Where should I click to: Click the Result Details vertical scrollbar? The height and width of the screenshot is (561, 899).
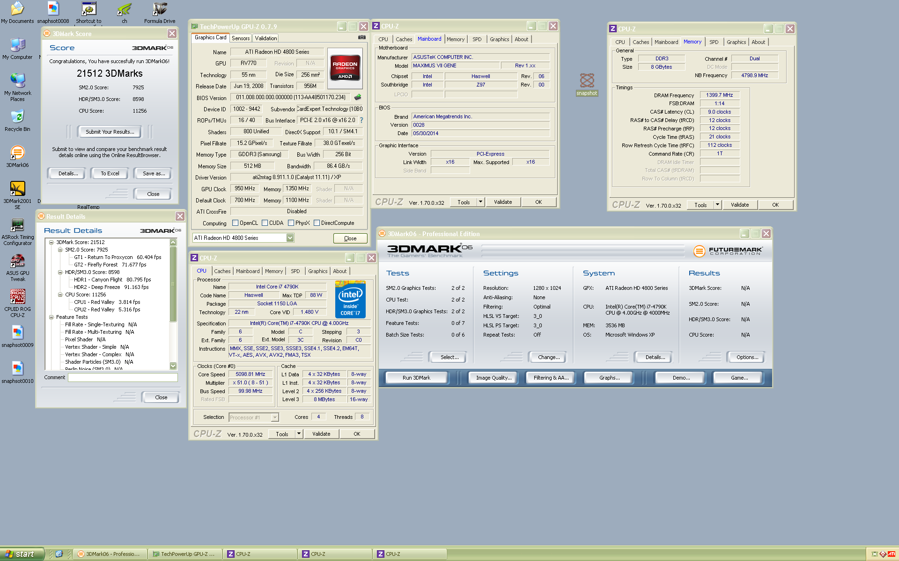pyautogui.click(x=173, y=304)
